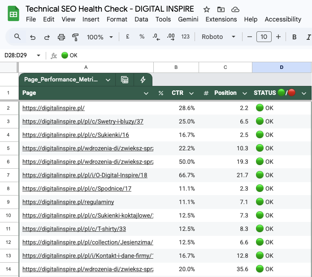The image size is (312, 277).
Task: Open the CTR column filter dropdown
Action: (191, 94)
